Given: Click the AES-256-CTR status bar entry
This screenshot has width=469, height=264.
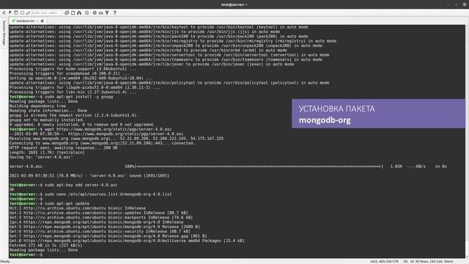Looking at the screenshot, I should click(x=384, y=262).
